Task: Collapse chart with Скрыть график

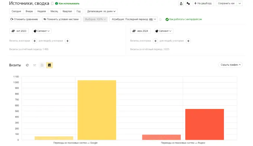Action: pos(230,65)
